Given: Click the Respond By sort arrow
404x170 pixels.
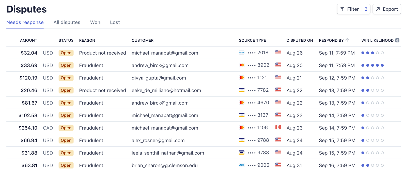Looking at the screenshot, I should [x=347, y=40].
